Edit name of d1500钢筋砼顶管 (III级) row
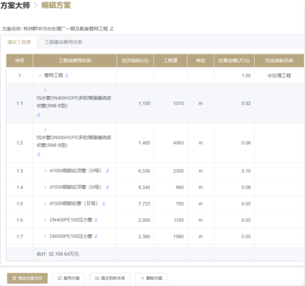Screen dimensions: 305x286 108,187
